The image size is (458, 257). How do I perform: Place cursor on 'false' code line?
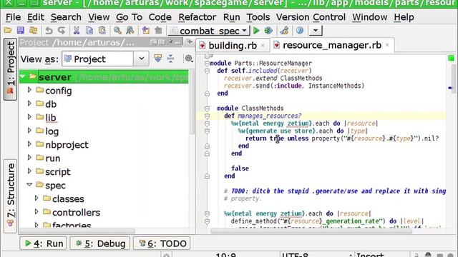point(240,168)
